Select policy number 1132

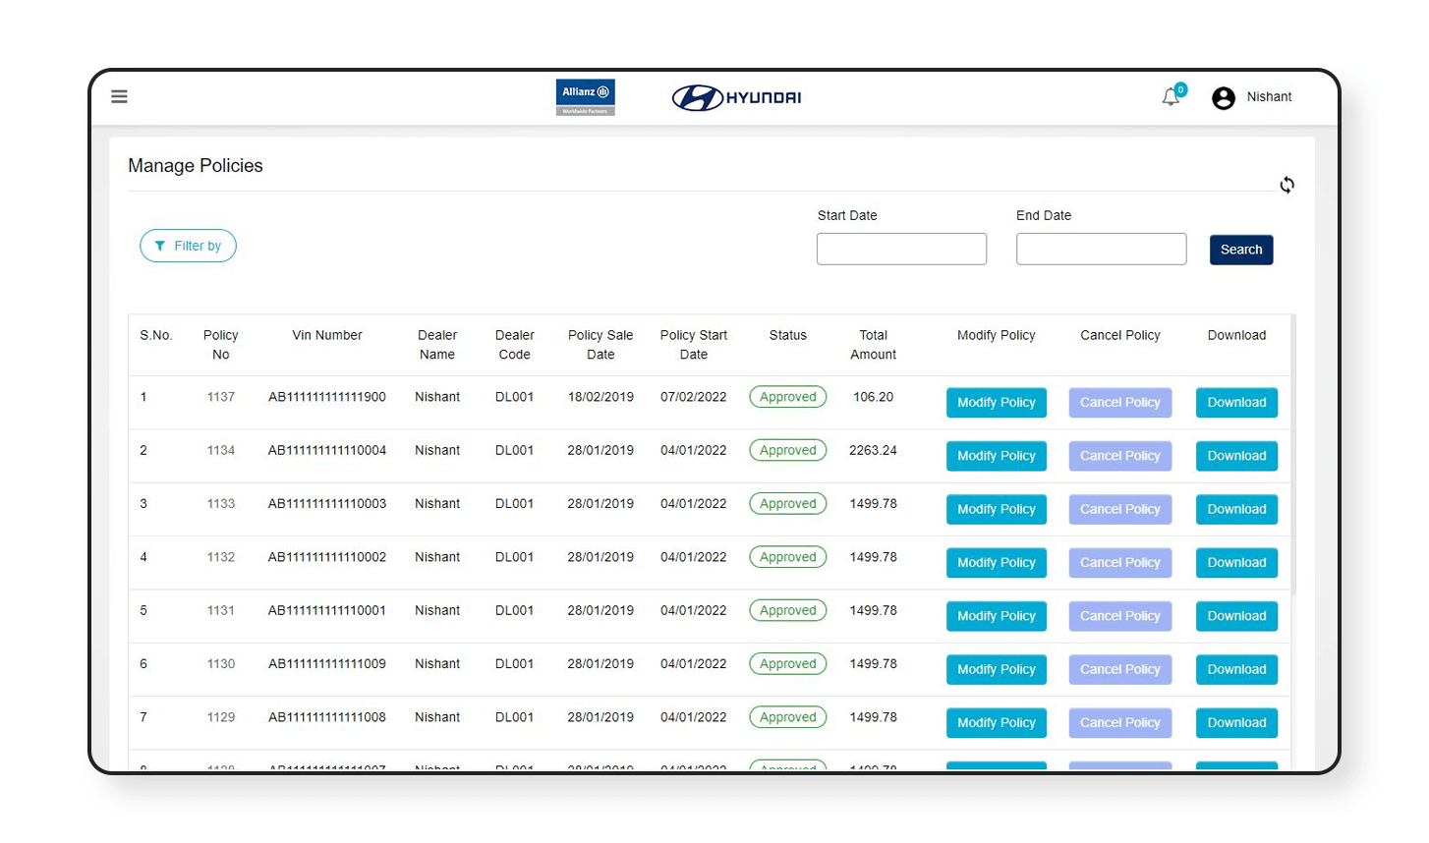(221, 557)
